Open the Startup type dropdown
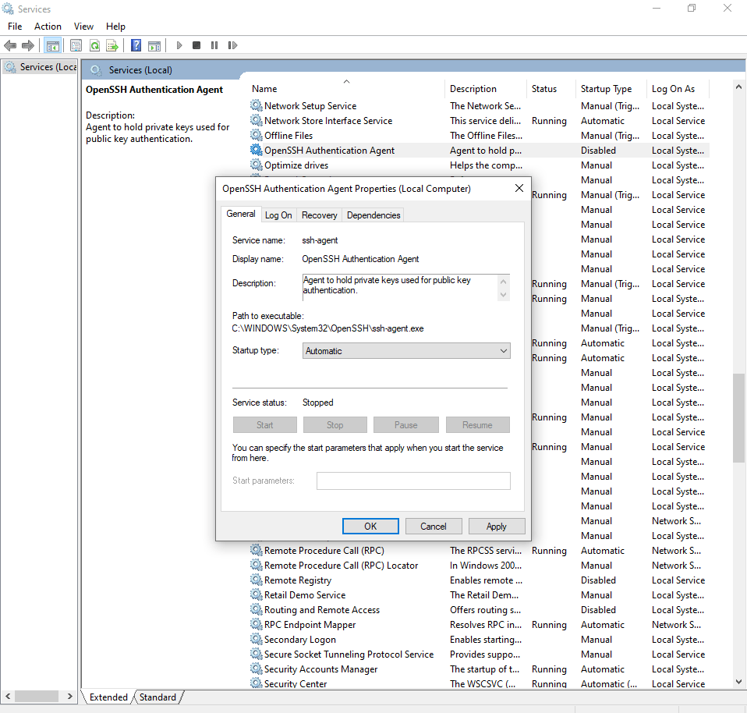The image size is (747, 713). tap(406, 351)
